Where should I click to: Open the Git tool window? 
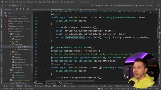(6, 86)
